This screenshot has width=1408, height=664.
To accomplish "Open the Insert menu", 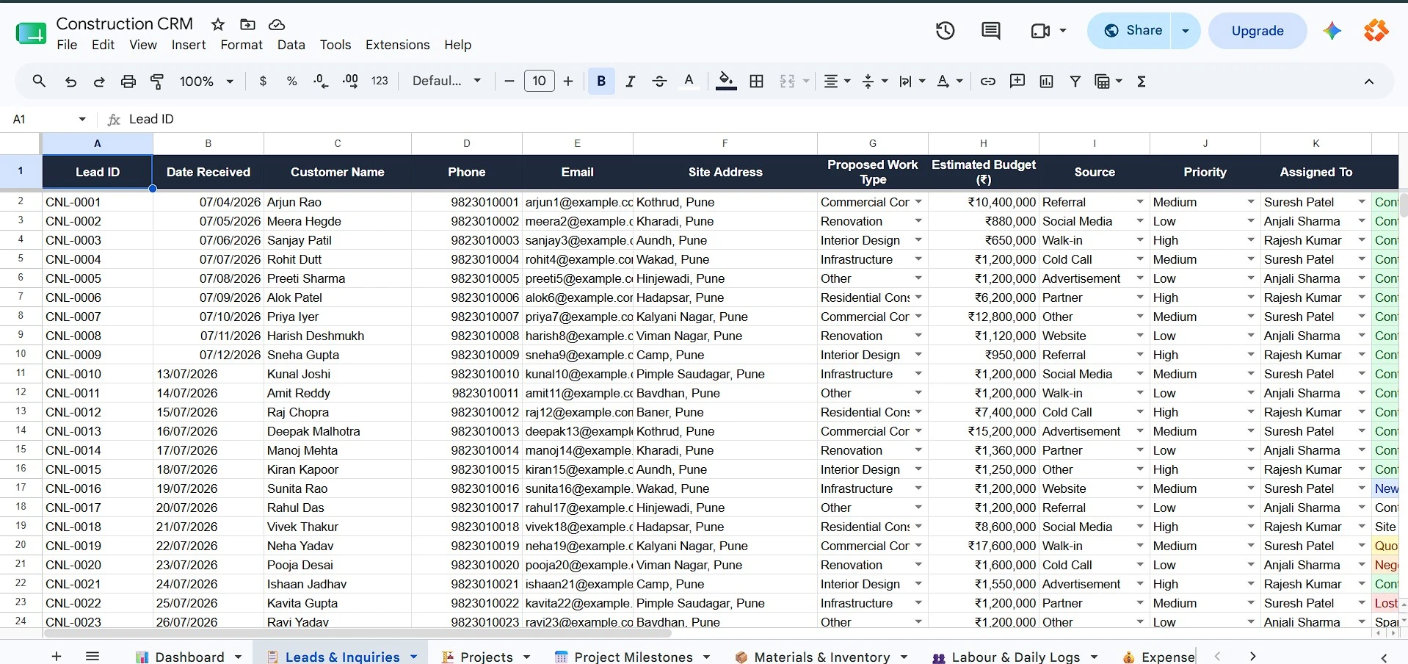I will [x=189, y=45].
